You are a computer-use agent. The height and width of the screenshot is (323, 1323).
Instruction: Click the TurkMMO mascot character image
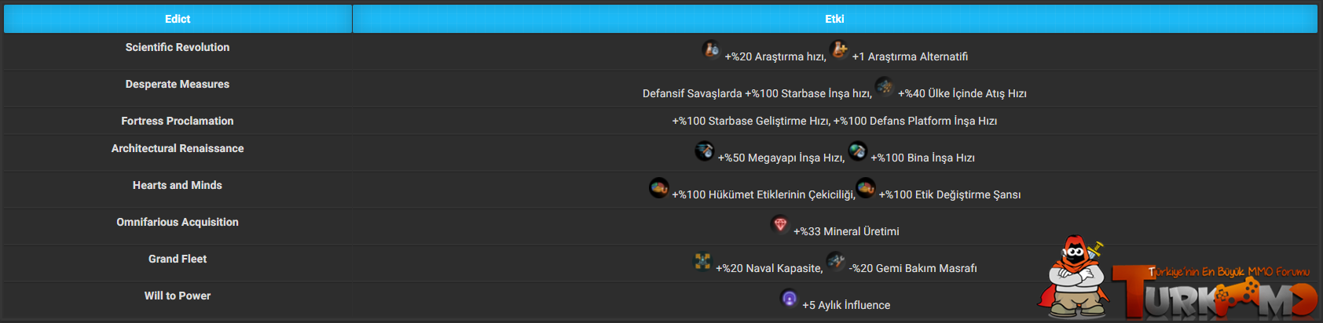point(1073,278)
